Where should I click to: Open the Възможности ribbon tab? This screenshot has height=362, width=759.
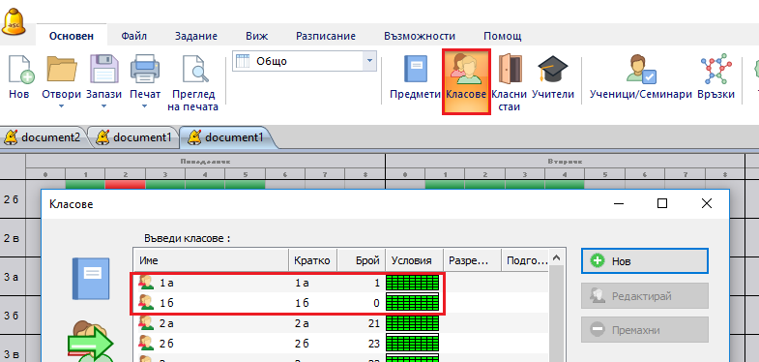tap(420, 37)
